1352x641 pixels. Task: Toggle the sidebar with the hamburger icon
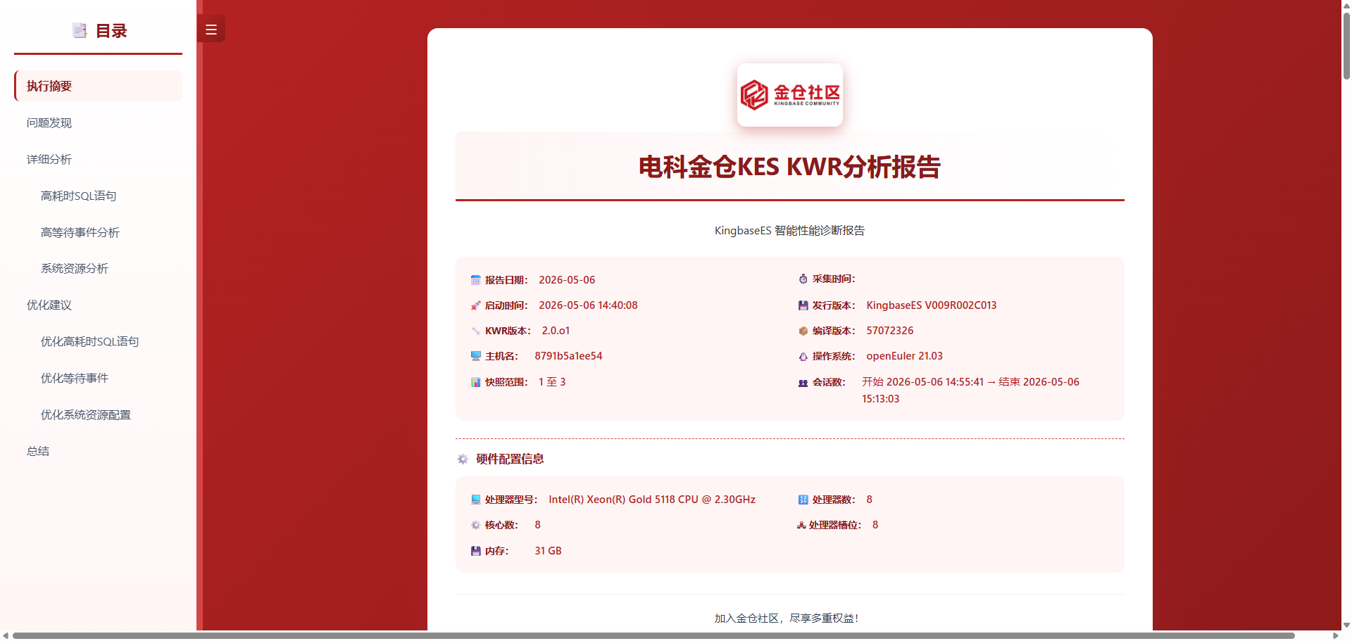tap(211, 30)
